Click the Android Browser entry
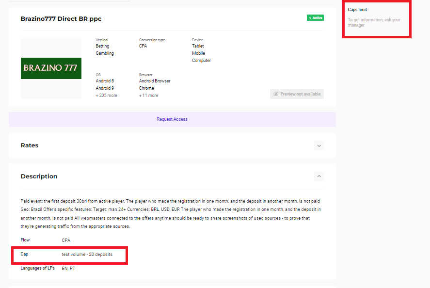Image resolution: width=430 pixels, height=288 pixels. [155, 81]
